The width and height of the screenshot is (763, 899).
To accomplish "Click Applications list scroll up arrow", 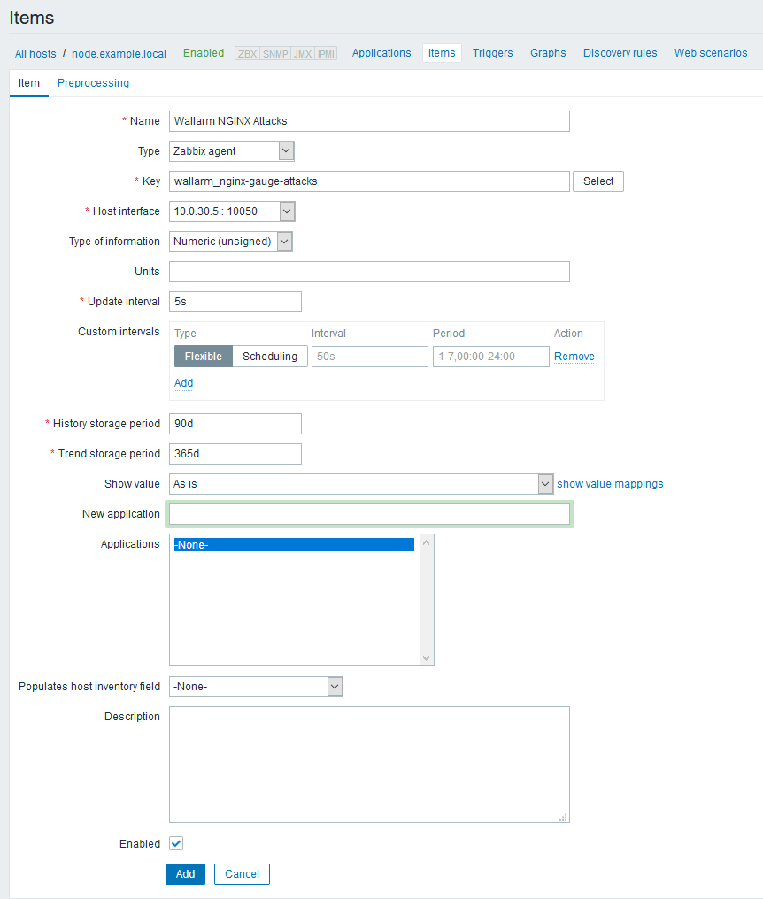I will pos(427,542).
